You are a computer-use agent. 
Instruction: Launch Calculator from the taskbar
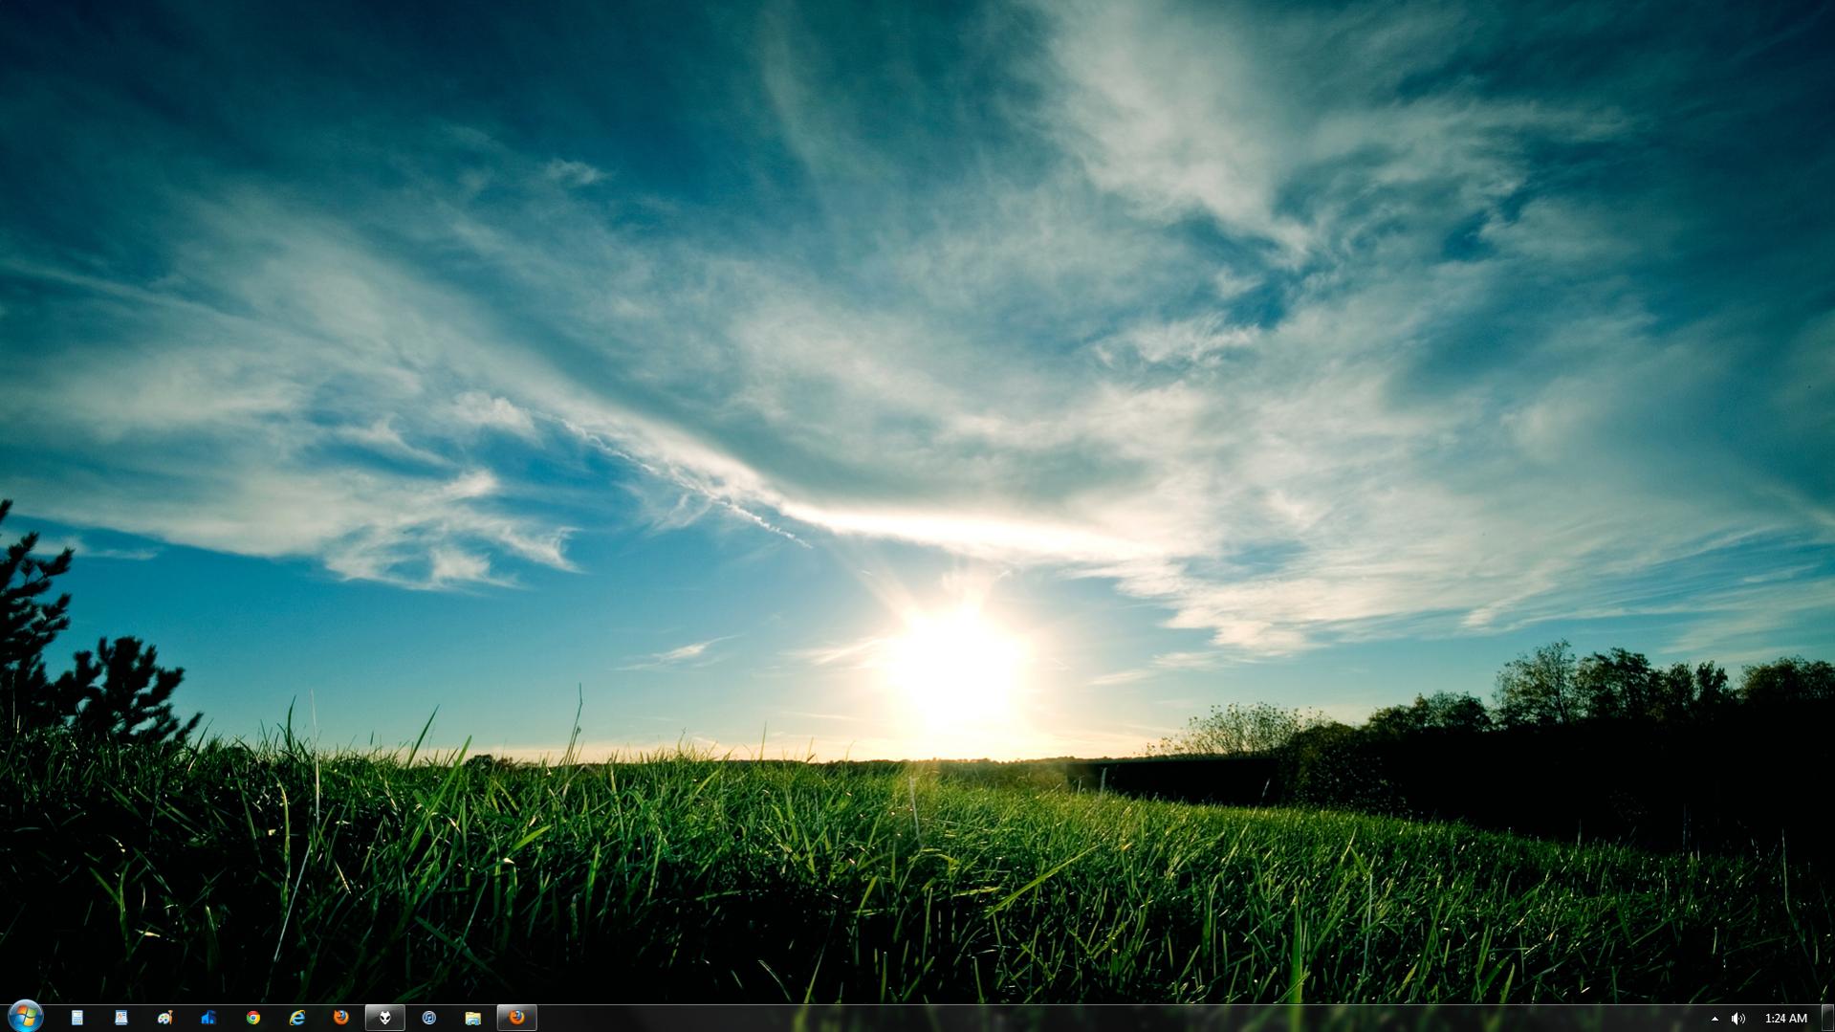coord(76,1018)
